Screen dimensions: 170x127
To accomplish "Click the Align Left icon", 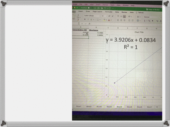I will (x=118, y=20).
